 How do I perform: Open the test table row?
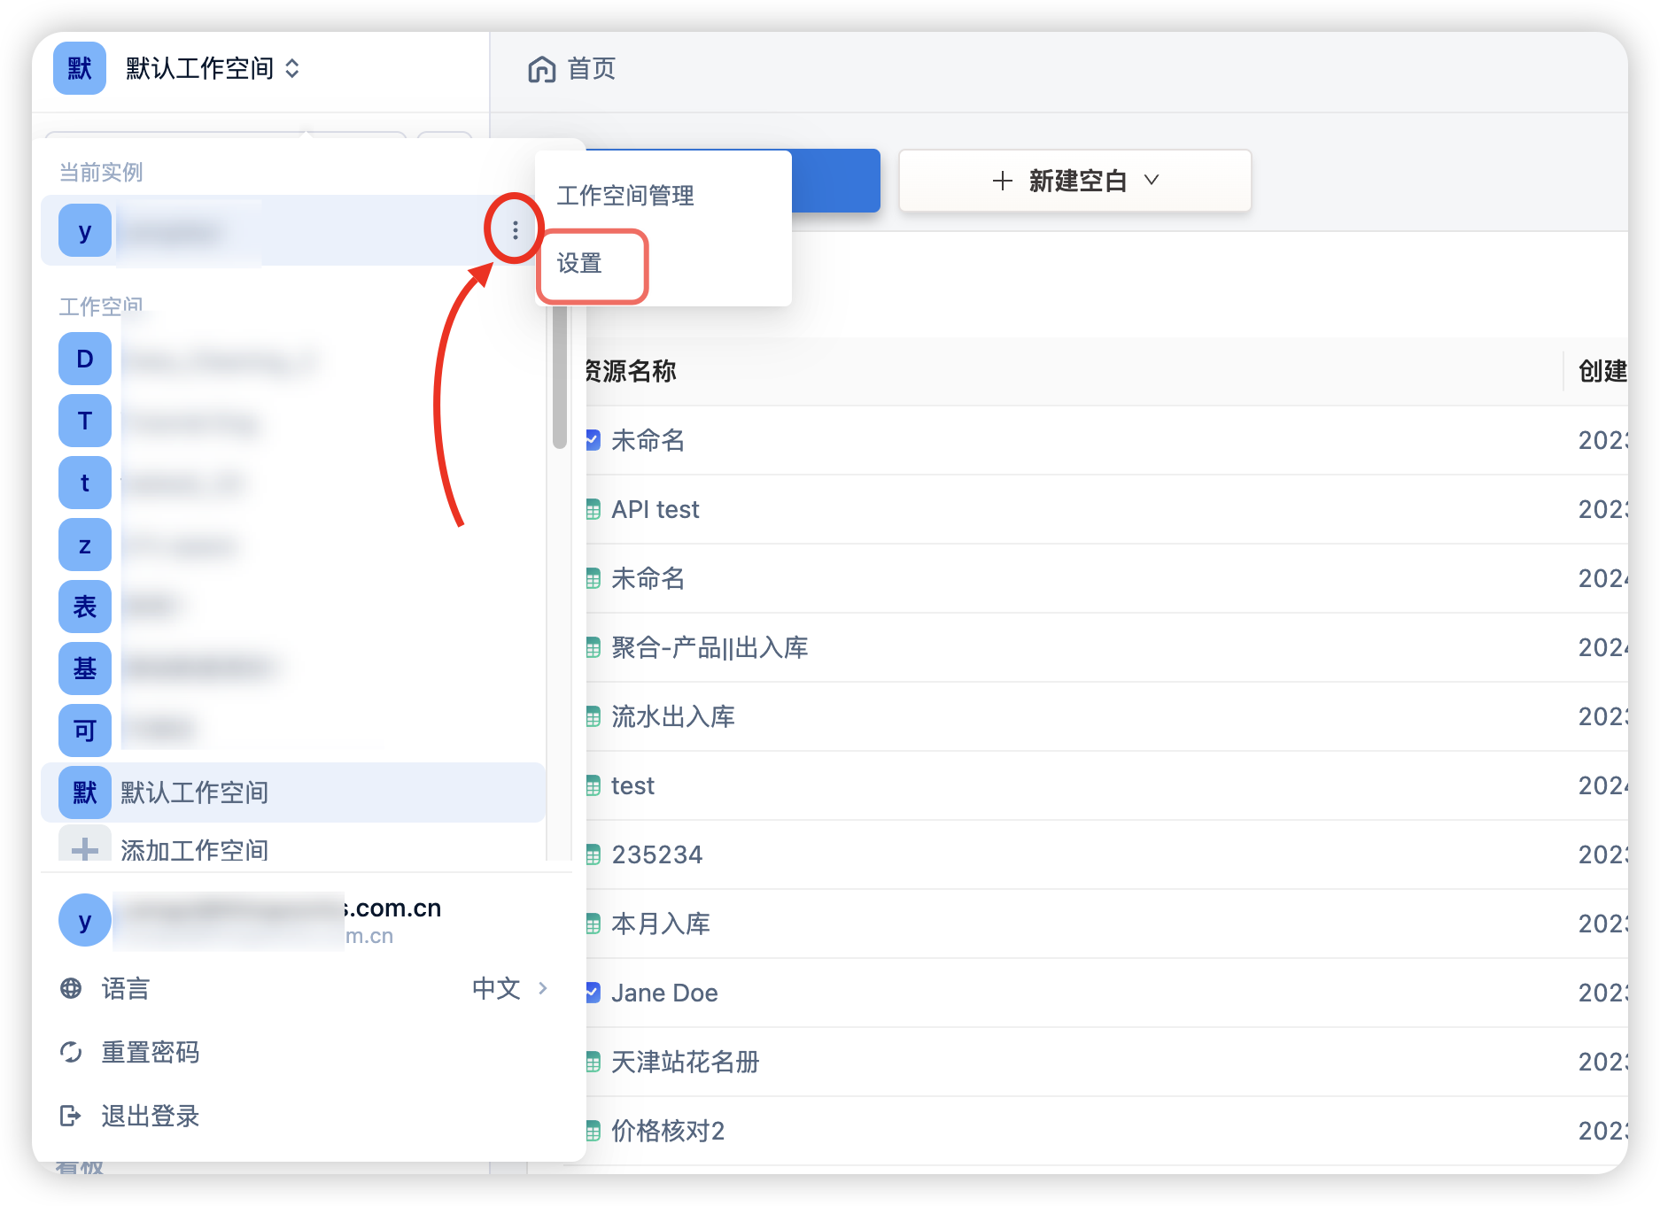[x=633, y=785]
